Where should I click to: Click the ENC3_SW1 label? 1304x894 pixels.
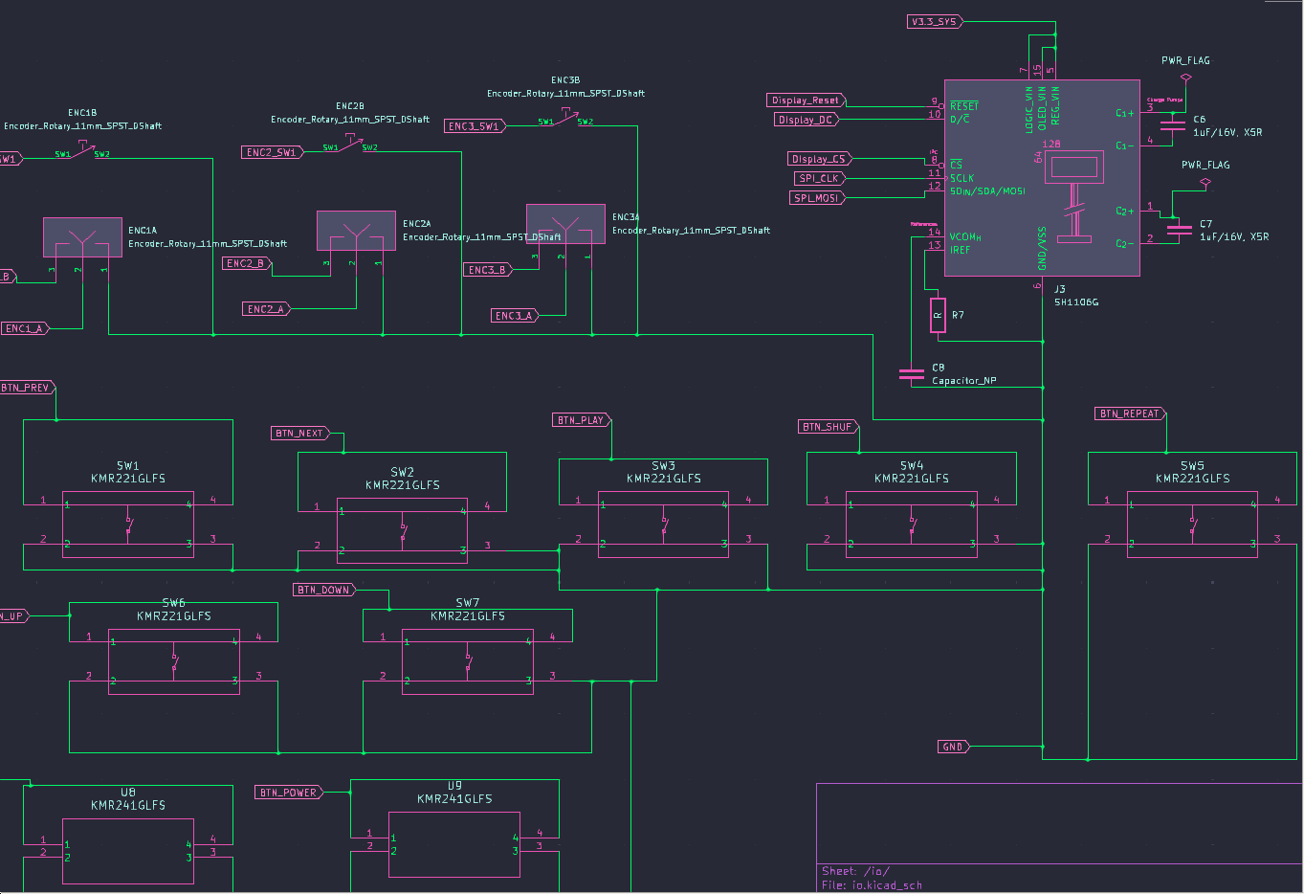(x=475, y=126)
